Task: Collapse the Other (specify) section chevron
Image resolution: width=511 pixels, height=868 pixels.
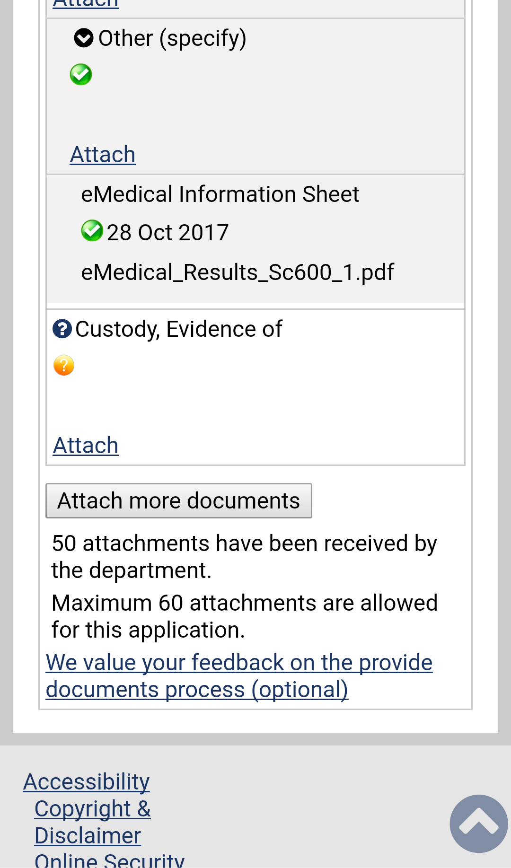Action: (x=84, y=38)
